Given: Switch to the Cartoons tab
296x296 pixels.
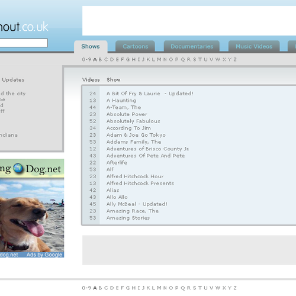Looking at the screenshot, I should 135,46.
